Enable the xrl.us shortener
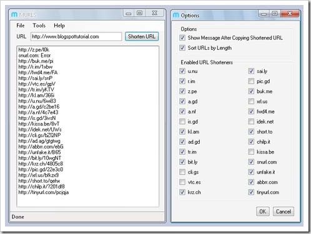311x234 pixels. (251, 101)
